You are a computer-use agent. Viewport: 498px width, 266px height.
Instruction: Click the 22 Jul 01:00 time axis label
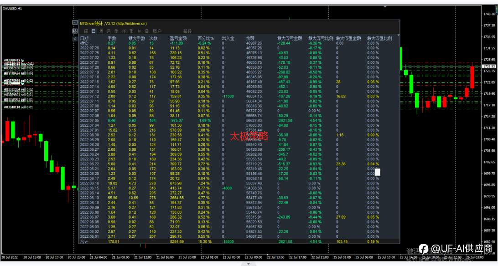(x=209, y=257)
